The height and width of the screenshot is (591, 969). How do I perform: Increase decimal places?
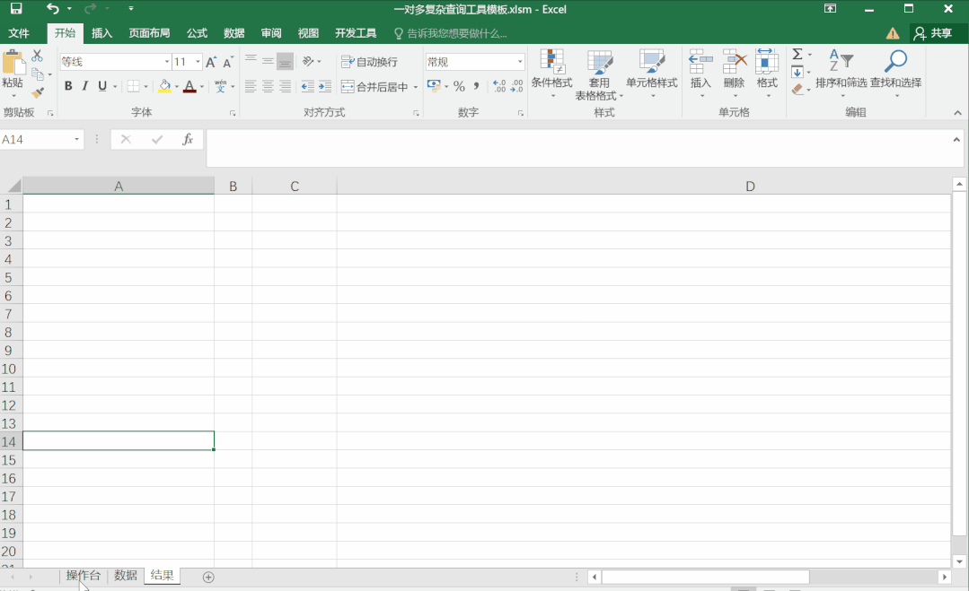(499, 86)
